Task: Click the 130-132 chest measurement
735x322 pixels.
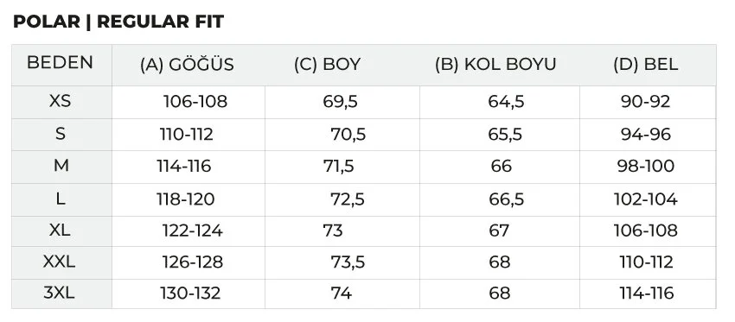Action: tap(190, 293)
